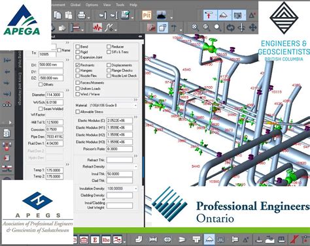Check the Expansion Joint checkbox

[x=77, y=57]
